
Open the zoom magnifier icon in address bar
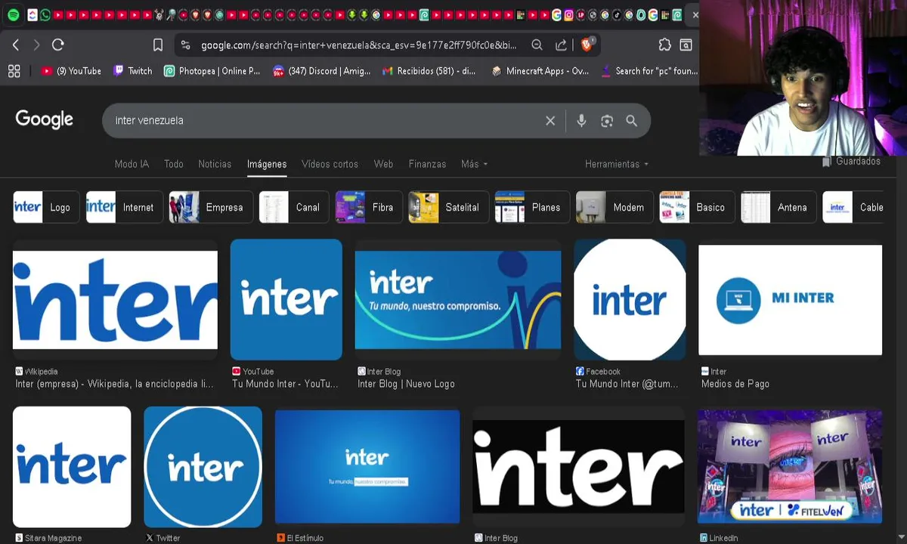(x=537, y=45)
